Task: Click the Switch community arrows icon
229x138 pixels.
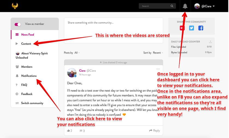Action: point(17,103)
